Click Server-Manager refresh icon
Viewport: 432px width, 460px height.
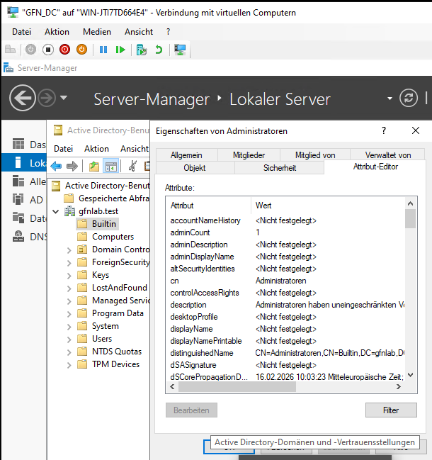click(x=408, y=98)
